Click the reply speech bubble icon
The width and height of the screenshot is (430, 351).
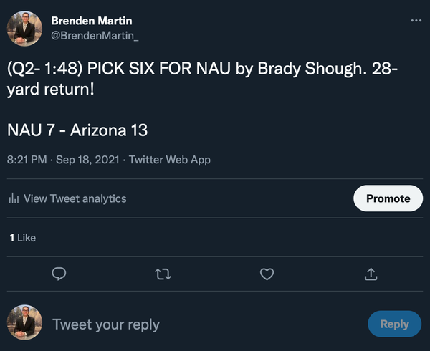click(x=60, y=274)
